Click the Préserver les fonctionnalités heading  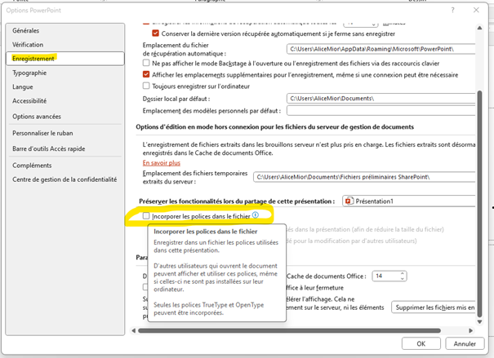coord(237,201)
